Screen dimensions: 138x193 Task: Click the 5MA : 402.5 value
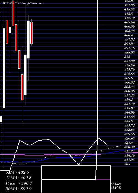[x=17, y=172]
